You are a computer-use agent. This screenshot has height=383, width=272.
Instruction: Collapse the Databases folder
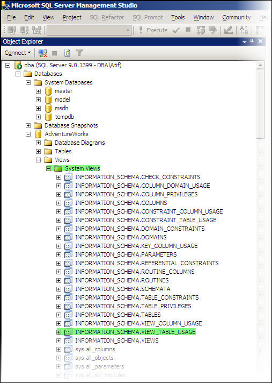pyautogui.click(x=18, y=74)
